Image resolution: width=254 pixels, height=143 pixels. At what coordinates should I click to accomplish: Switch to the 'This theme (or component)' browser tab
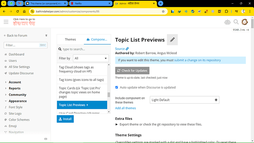pos(46,3)
